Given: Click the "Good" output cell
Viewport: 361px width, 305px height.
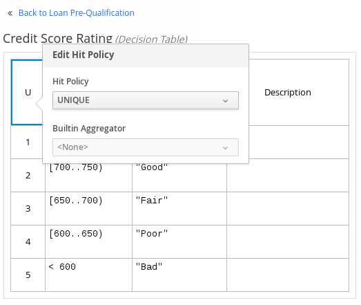Looking at the screenshot, I should tap(179, 178).
